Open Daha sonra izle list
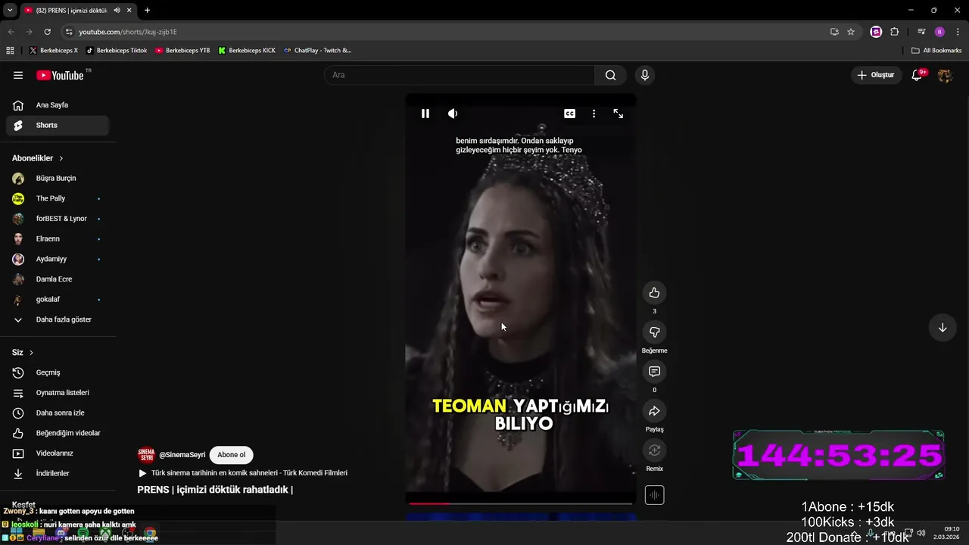 (58, 413)
